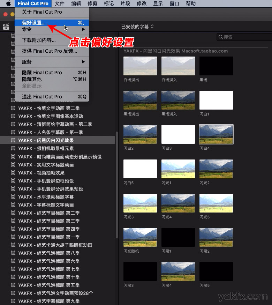Open the 显示 menu
The image size is (272, 305).
click(158, 3)
